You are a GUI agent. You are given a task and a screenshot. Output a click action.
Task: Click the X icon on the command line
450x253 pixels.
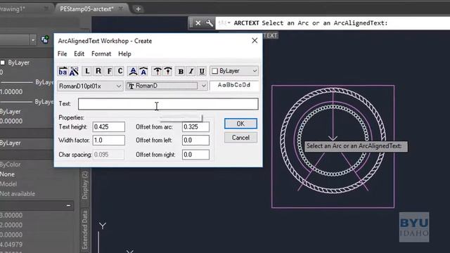(198, 23)
